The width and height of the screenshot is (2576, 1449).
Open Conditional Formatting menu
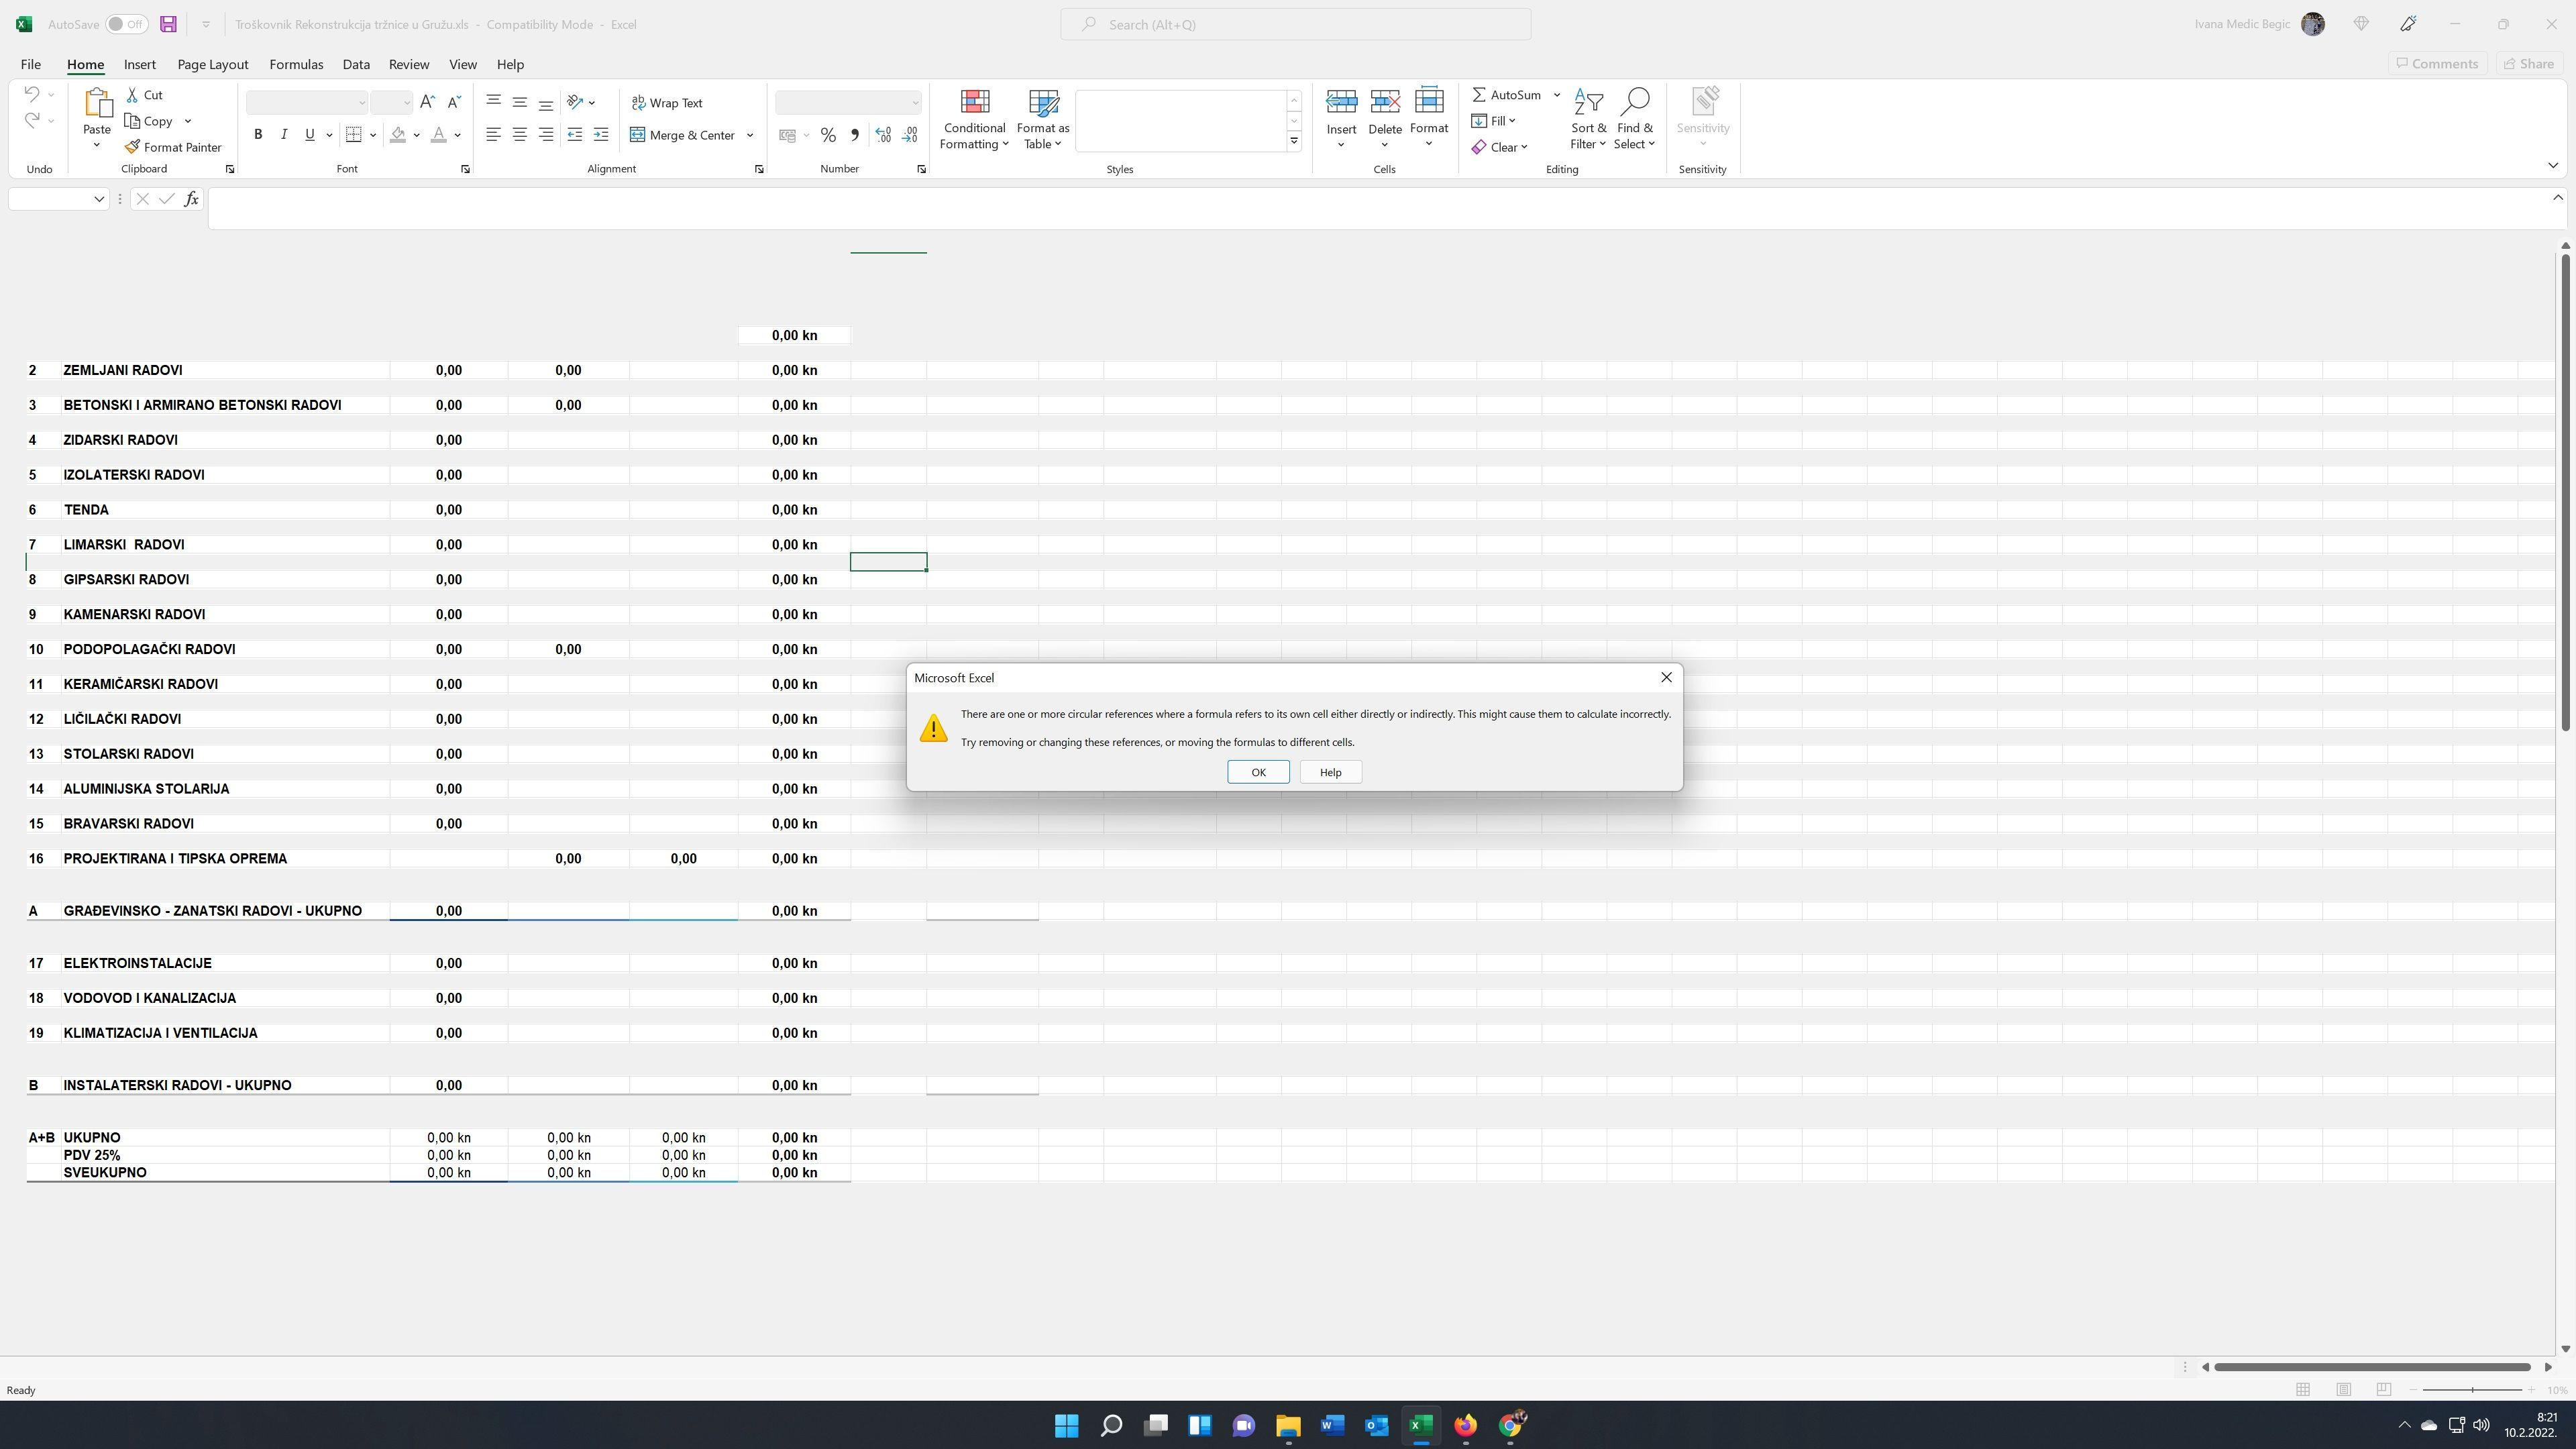coord(974,119)
